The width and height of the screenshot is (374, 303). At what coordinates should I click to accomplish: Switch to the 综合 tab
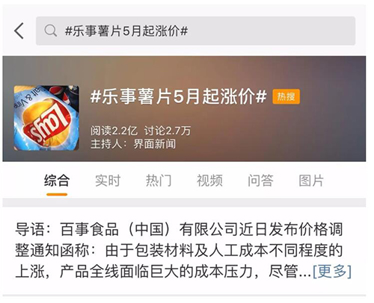pyautogui.click(x=57, y=181)
